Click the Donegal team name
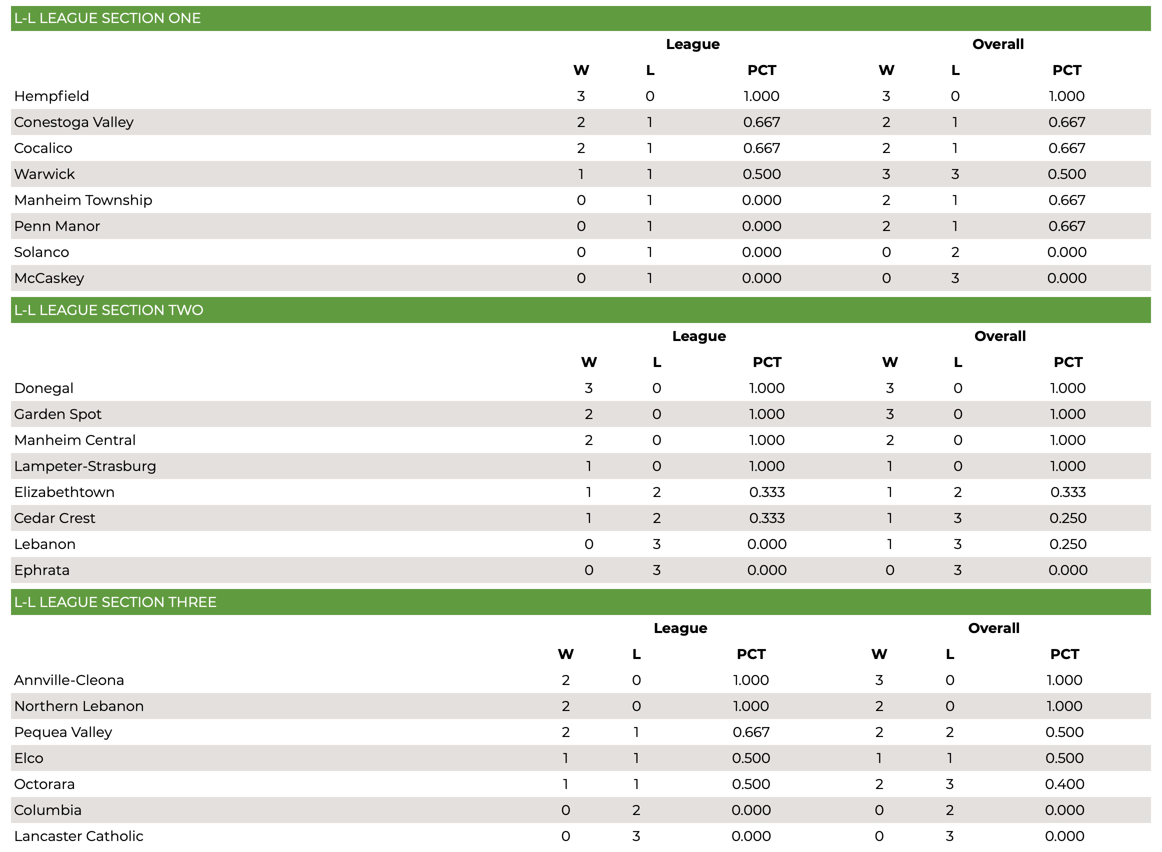 point(44,388)
